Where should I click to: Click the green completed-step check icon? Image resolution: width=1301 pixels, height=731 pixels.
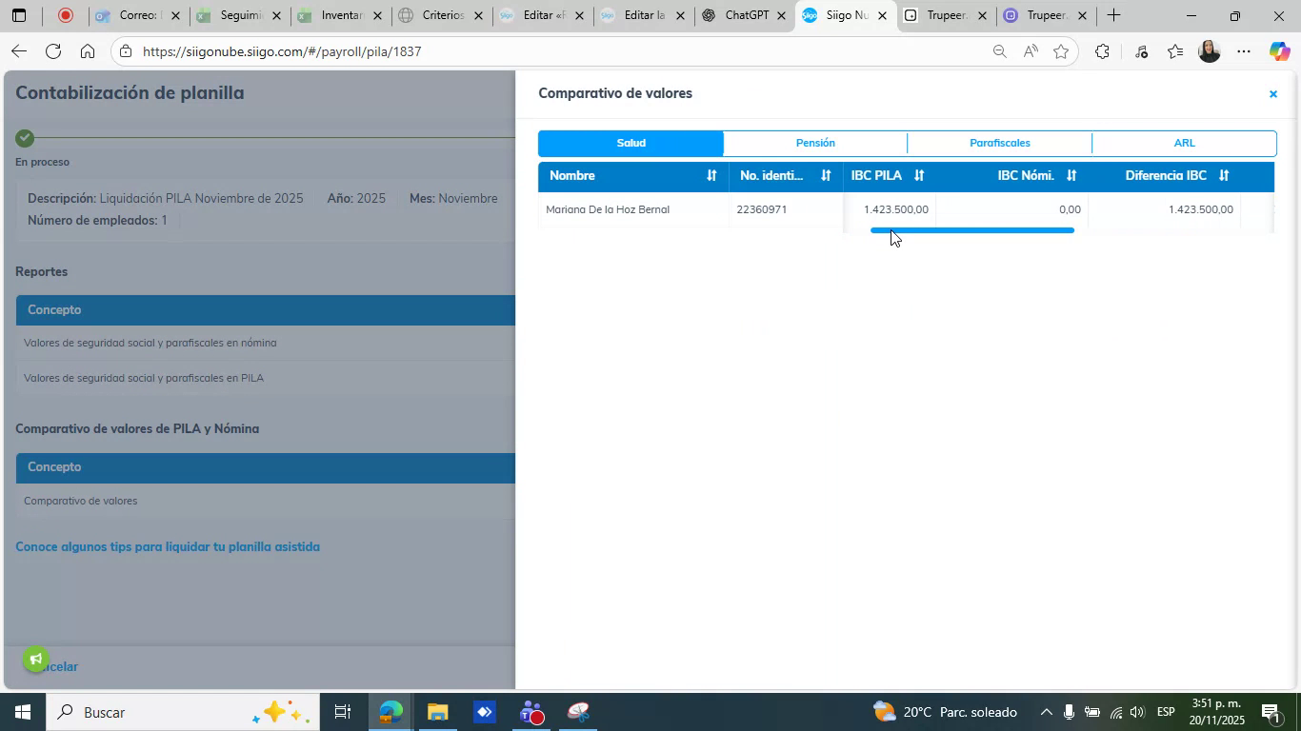point(25,138)
